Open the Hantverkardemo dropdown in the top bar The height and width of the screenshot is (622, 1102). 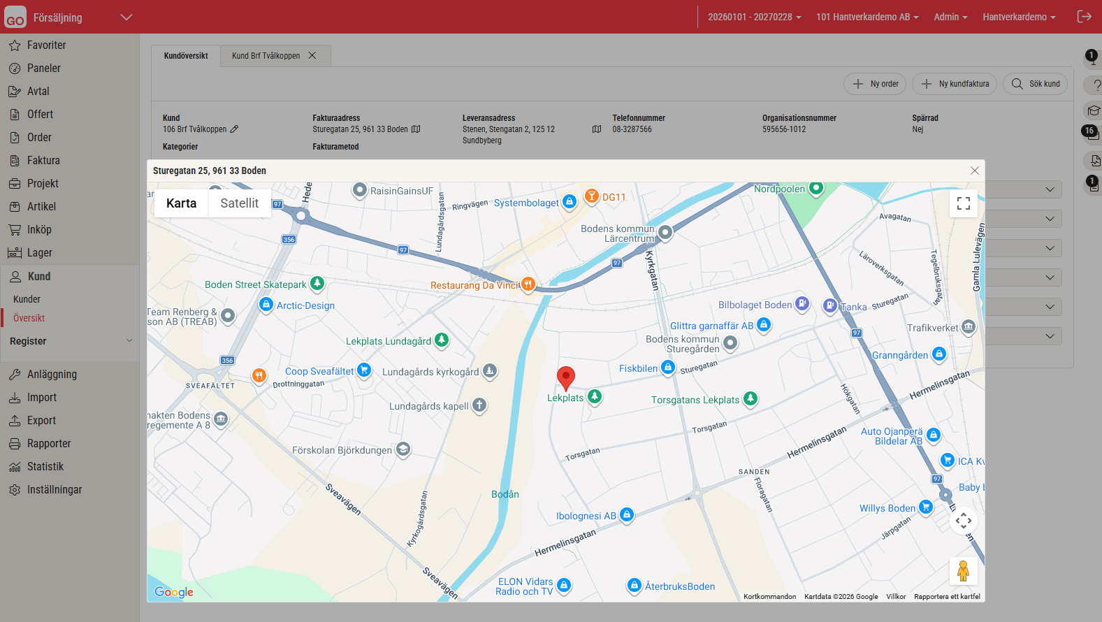pos(1019,17)
